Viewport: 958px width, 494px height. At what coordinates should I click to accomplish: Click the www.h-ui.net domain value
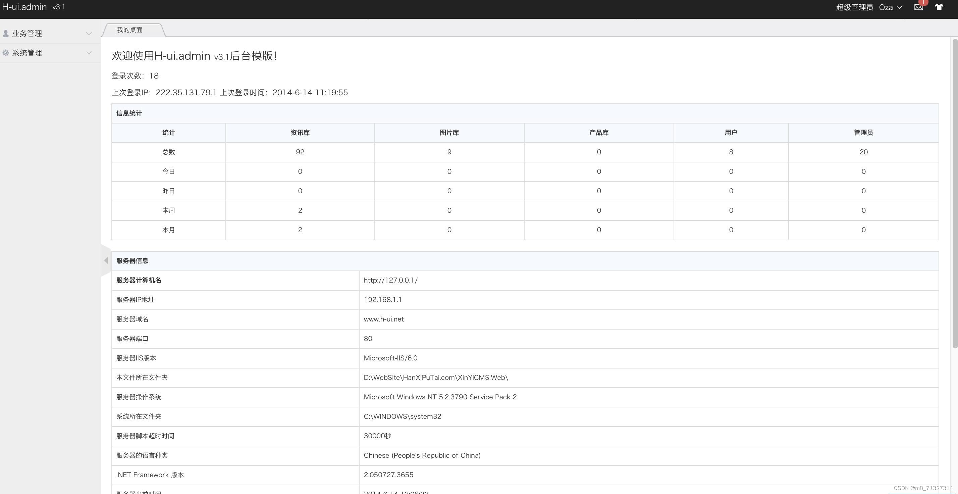(x=383, y=319)
